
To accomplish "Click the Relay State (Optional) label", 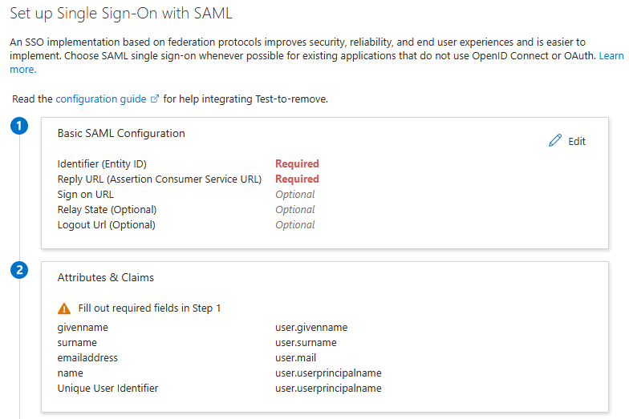I will (107, 210).
